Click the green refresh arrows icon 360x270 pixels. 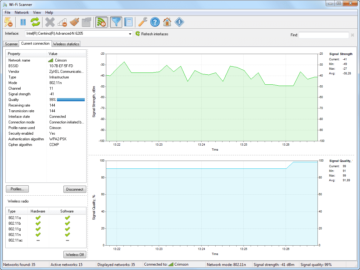[35, 22]
